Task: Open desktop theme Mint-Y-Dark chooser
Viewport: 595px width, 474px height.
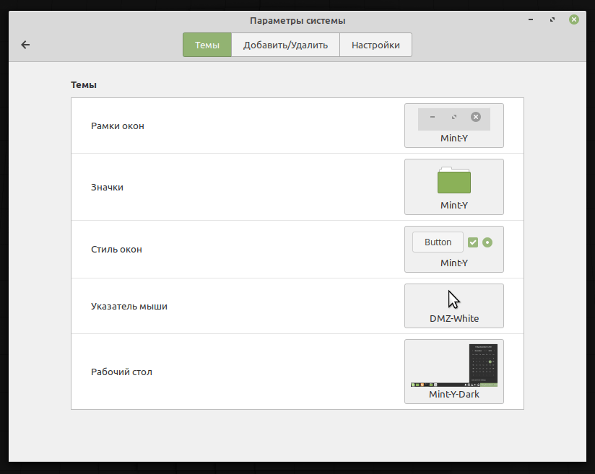Action: [454, 372]
